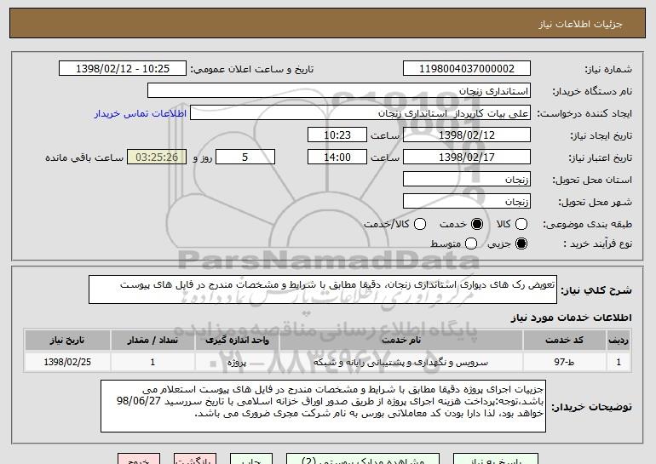656x464 pixels.
Task: Click label توضیحات خریدار
Action: pyautogui.click(x=591, y=407)
